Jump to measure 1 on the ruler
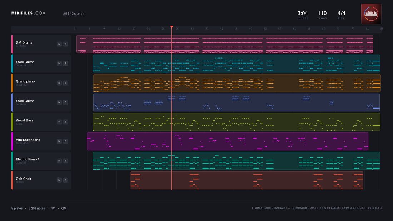This screenshot has width=393, height=221. [75, 29]
